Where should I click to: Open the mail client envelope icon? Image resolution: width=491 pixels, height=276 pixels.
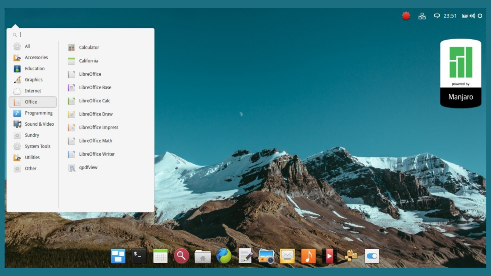[287, 256]
